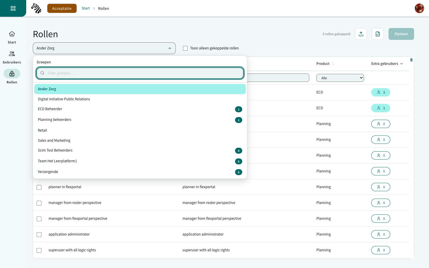Pick Sales and Marketing group
Viewport: 429px width, 268px height.
140,141
